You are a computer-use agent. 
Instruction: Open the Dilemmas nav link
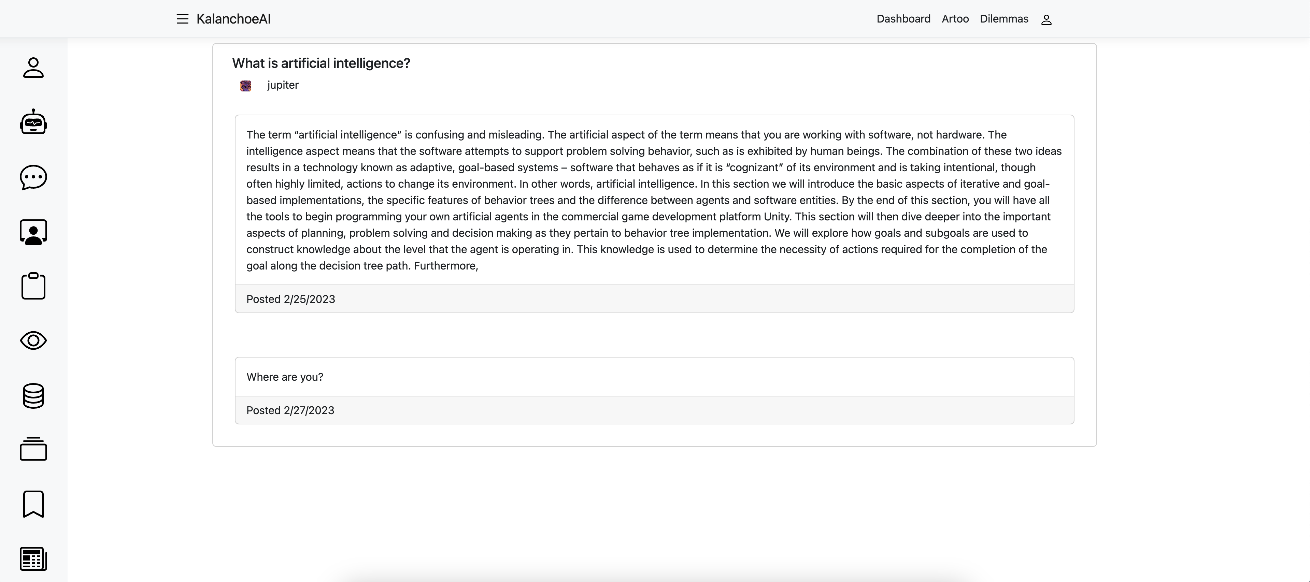(x=1004, y=19)
